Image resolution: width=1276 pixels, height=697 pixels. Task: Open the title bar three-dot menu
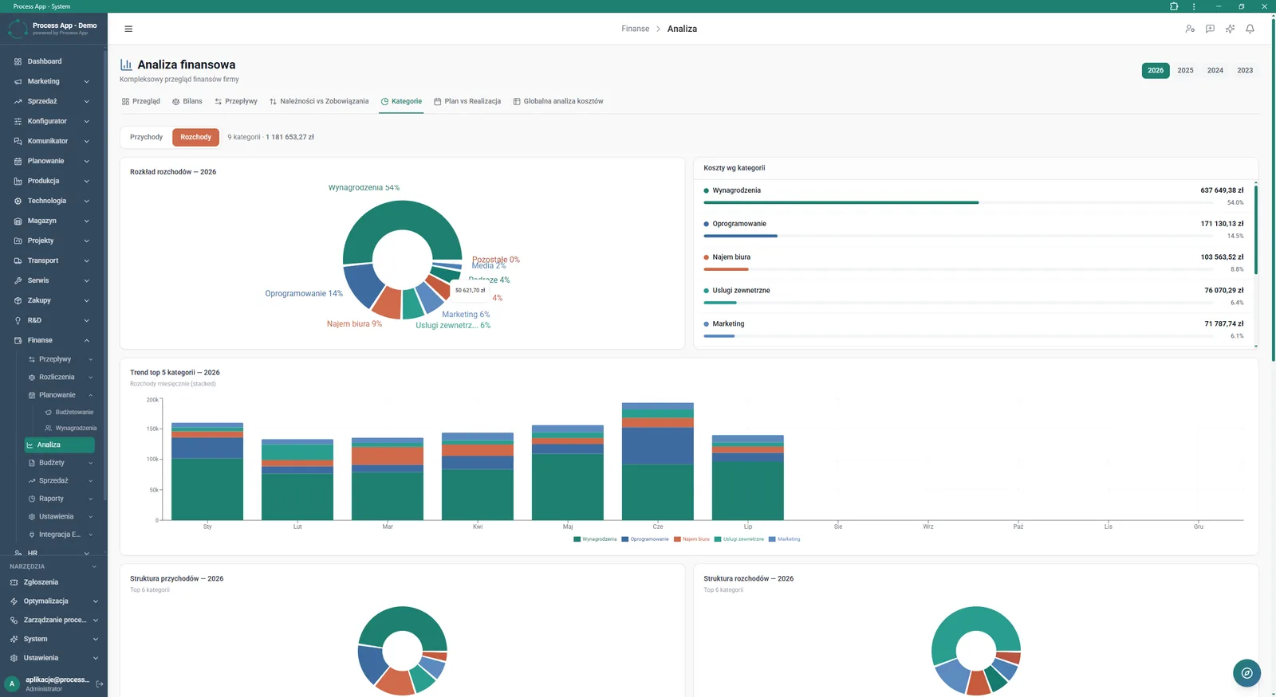(1194, 6)
